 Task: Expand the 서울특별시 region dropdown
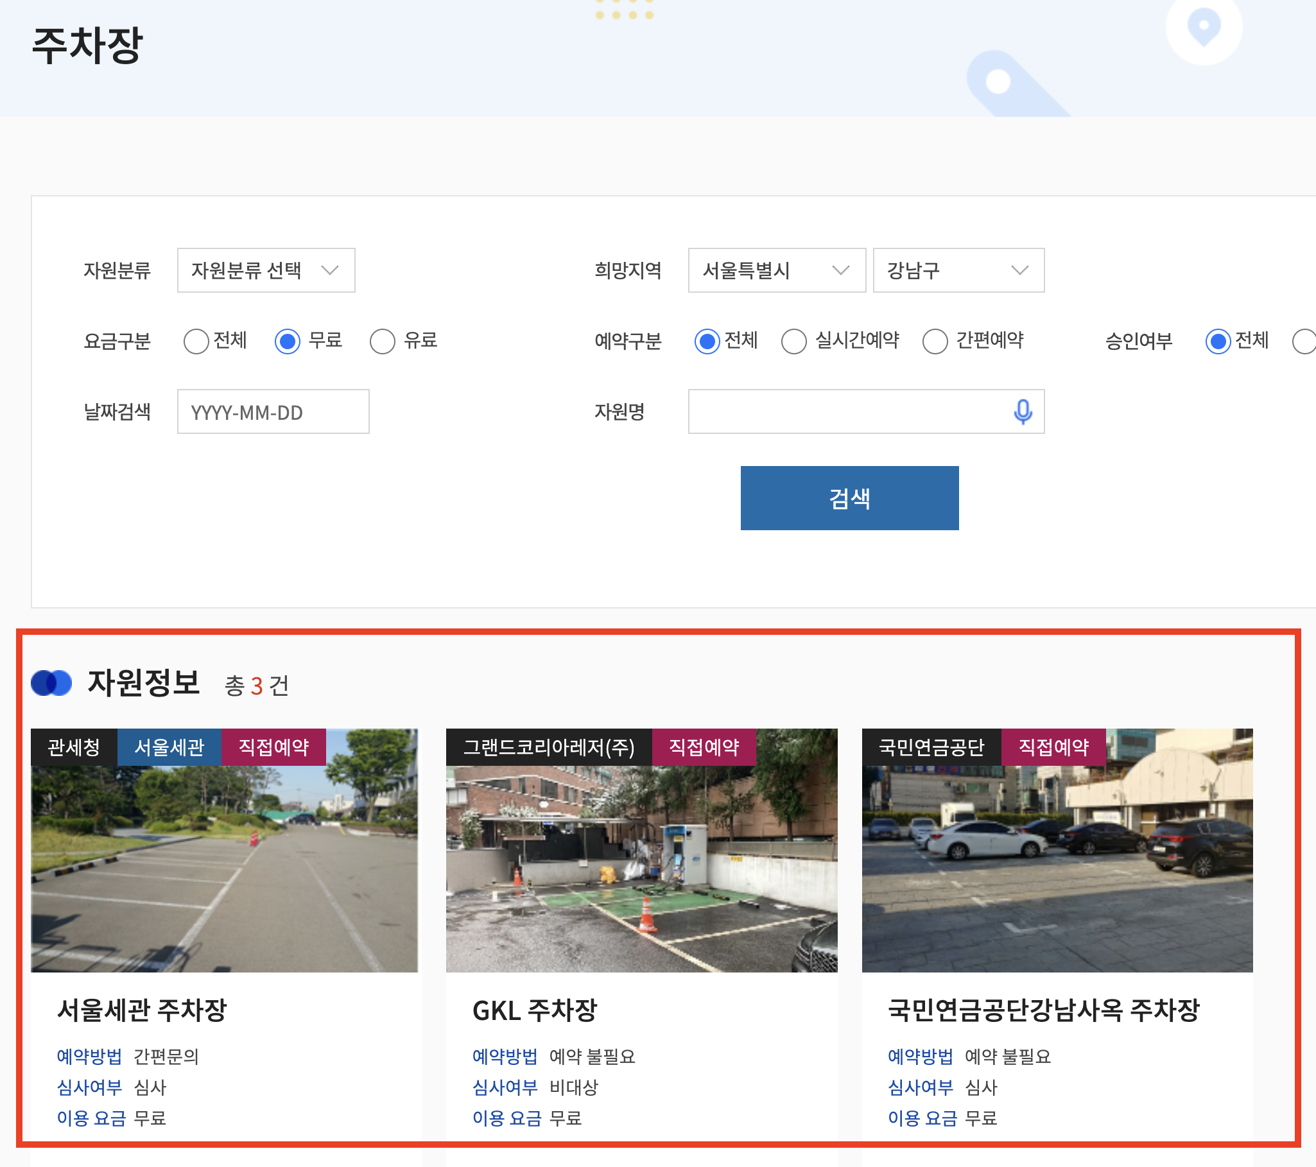point(776,270)
